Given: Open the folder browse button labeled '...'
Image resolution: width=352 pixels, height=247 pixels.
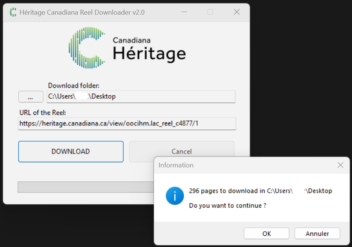Looking at the screenshot, I should coord(31,97).
